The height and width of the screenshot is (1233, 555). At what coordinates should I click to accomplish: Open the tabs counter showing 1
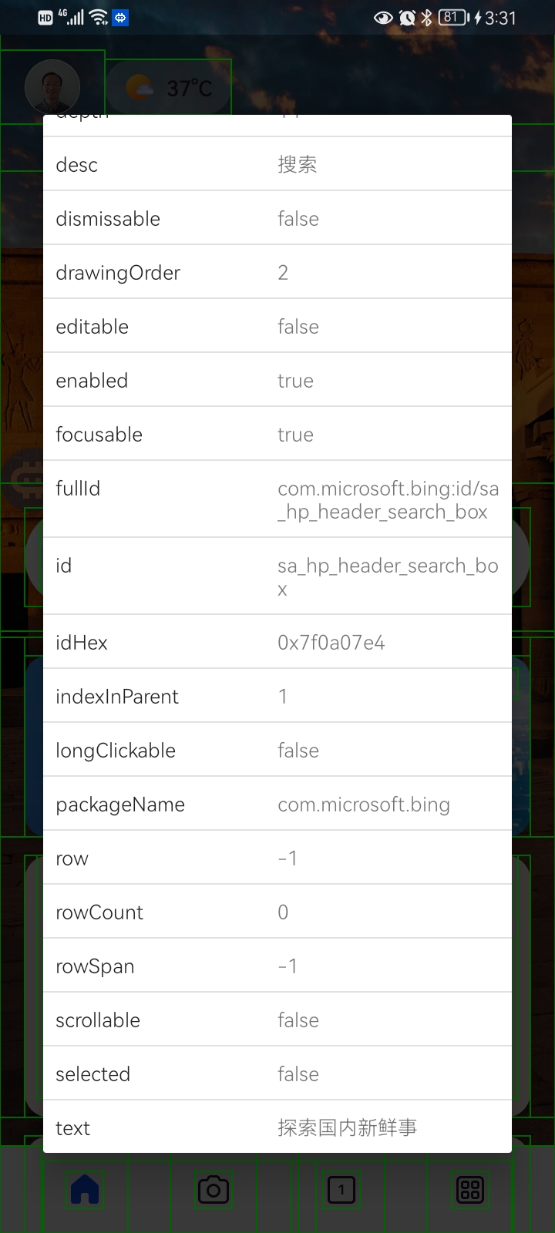click(x=341, y=1190)
